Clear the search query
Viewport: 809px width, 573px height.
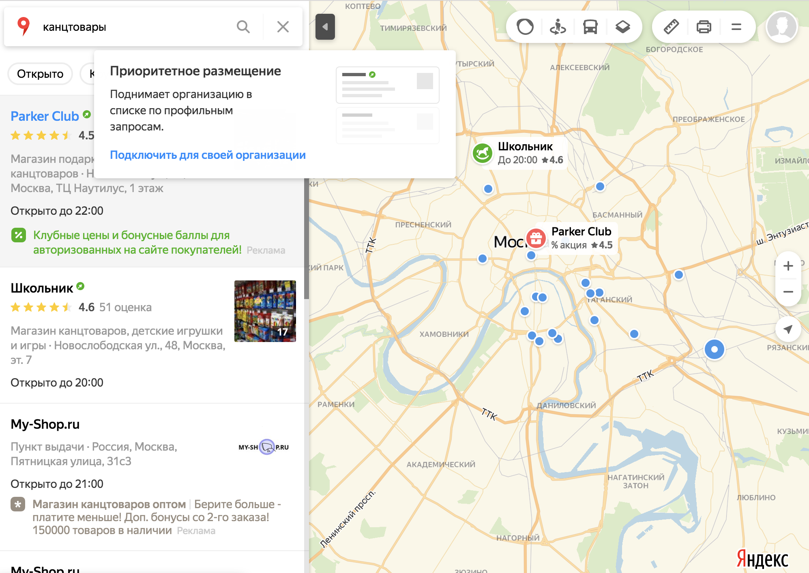pos(283,27)
